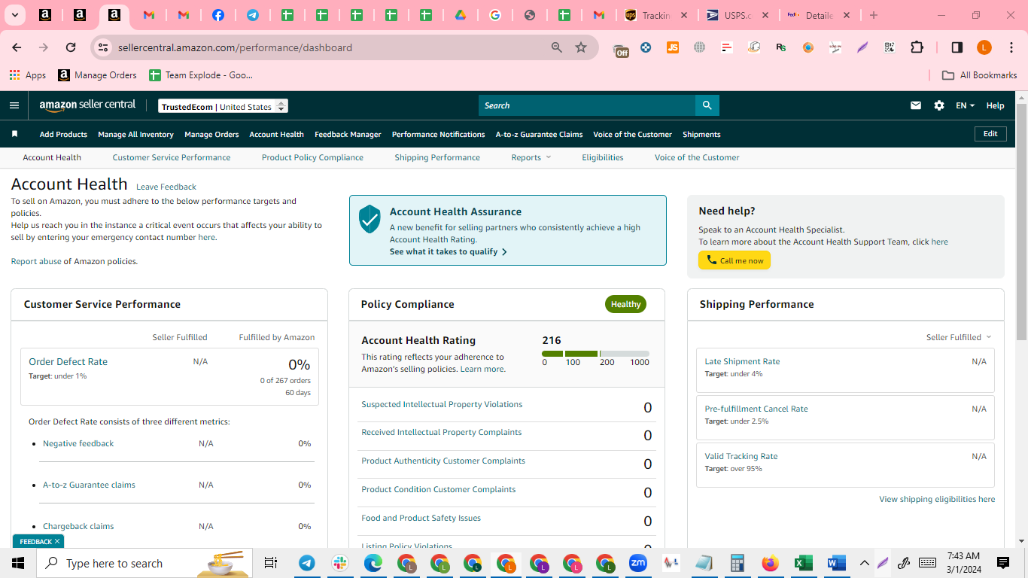Screen dimensions: 1028x578
Task: Click the zoom magnifier in the address bar
Action: tap(557, 47)
